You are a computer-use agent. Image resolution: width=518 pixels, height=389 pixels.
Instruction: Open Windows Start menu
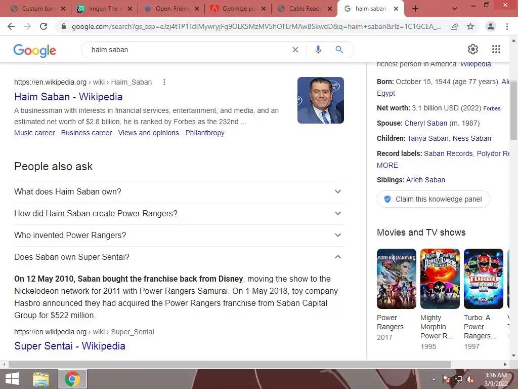click(x=12, y=379)
